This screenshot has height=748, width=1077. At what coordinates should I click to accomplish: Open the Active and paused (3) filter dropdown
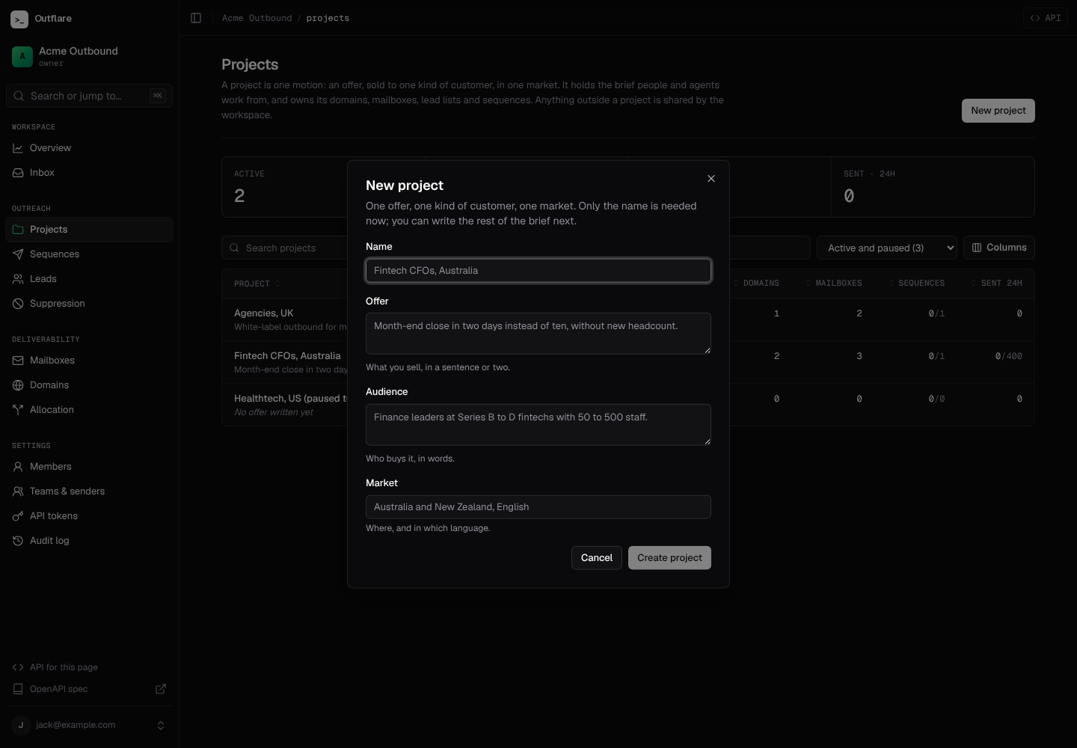(x=887, y=248)
